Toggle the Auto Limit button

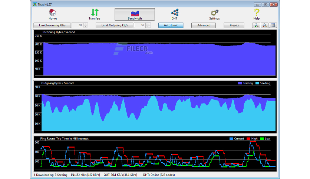tap(171, 25)
